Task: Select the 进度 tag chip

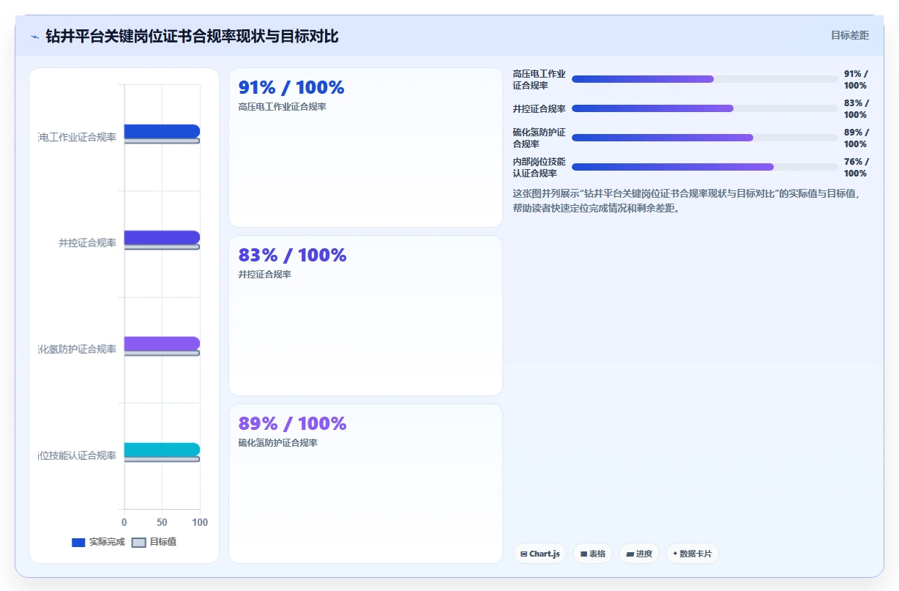Action: point(639,554)
